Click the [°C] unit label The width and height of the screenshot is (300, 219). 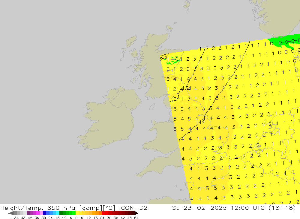[x=109, y=208]
